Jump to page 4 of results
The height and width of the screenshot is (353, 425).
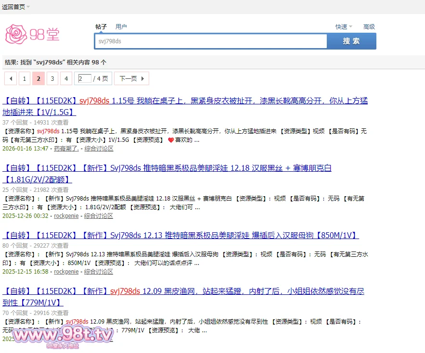65,78
